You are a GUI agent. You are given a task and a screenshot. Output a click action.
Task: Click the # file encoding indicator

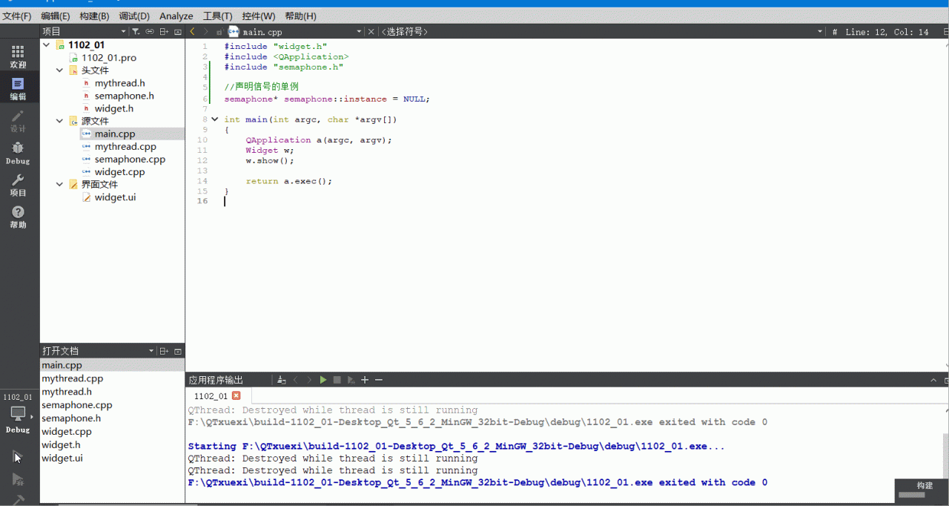(835, 32)
